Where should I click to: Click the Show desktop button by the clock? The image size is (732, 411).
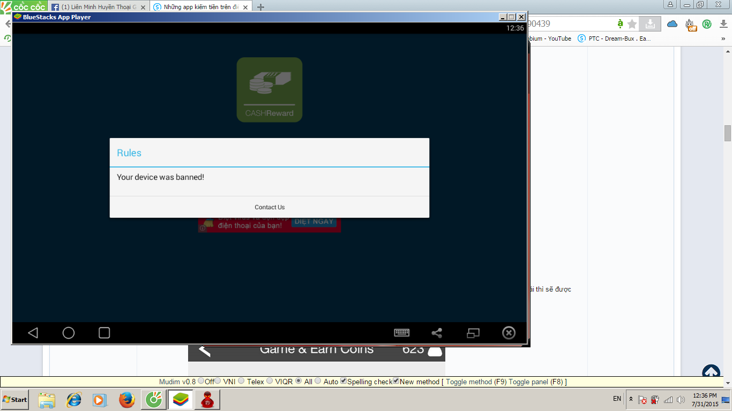726,400
